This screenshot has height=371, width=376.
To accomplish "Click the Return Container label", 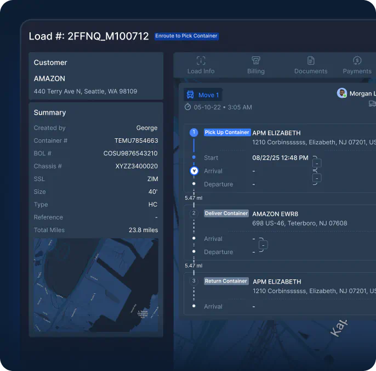I will pyautogui.click(x=226, y=281).
